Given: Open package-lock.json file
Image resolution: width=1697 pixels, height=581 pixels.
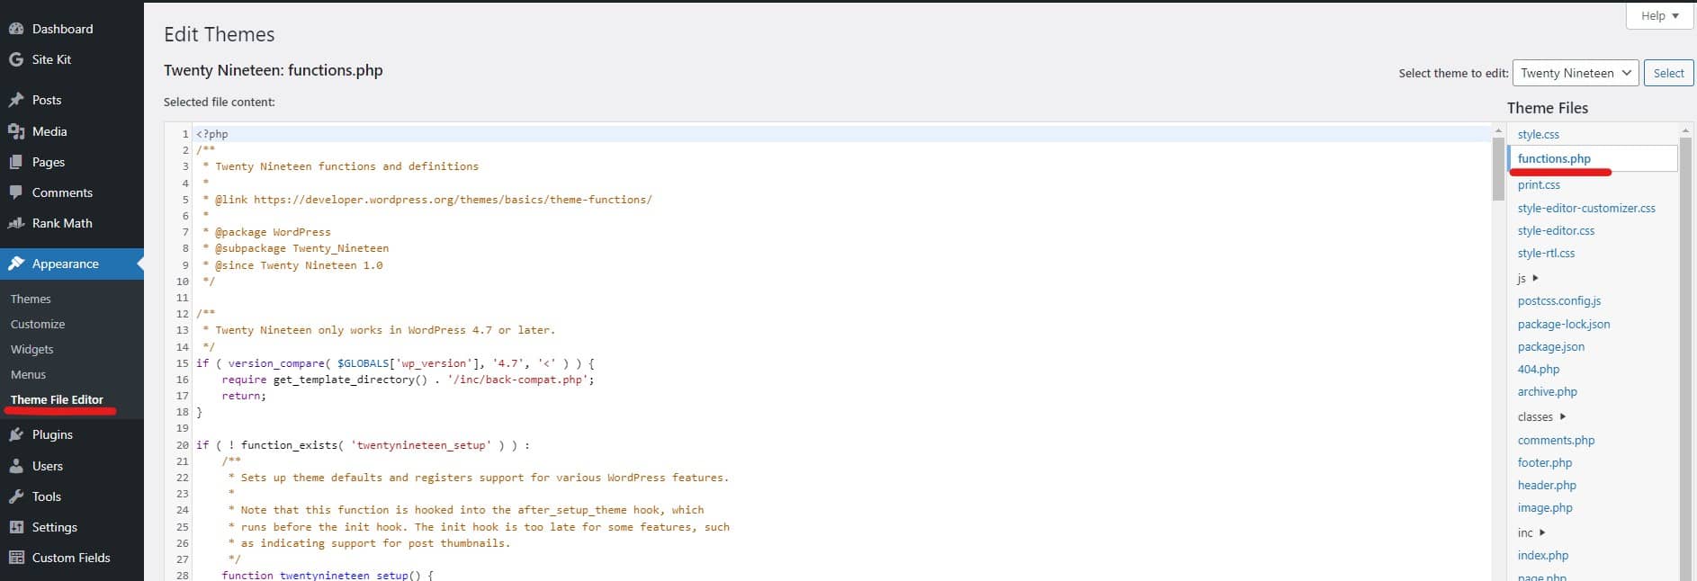Looking at the screenshot, I should pos(1564,324).
